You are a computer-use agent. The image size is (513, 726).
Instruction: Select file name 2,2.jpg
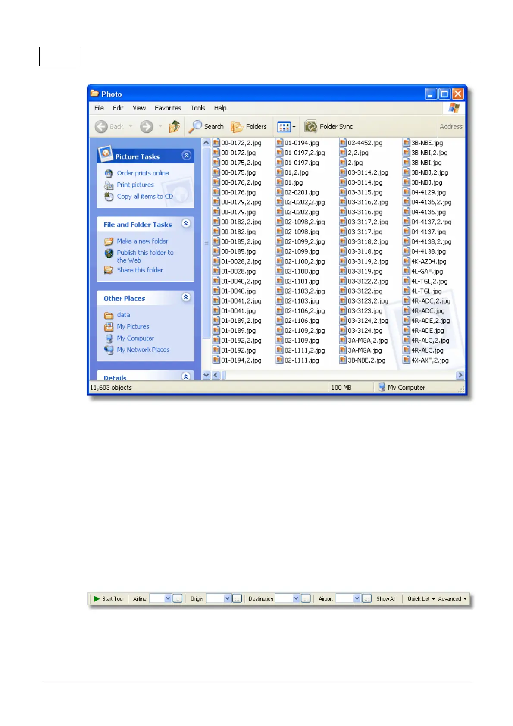(358, 153)
